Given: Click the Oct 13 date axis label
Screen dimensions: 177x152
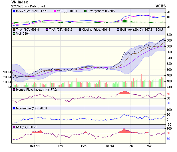Looking at the screenshot, I should pyautogui.click(x=34, y=146).
